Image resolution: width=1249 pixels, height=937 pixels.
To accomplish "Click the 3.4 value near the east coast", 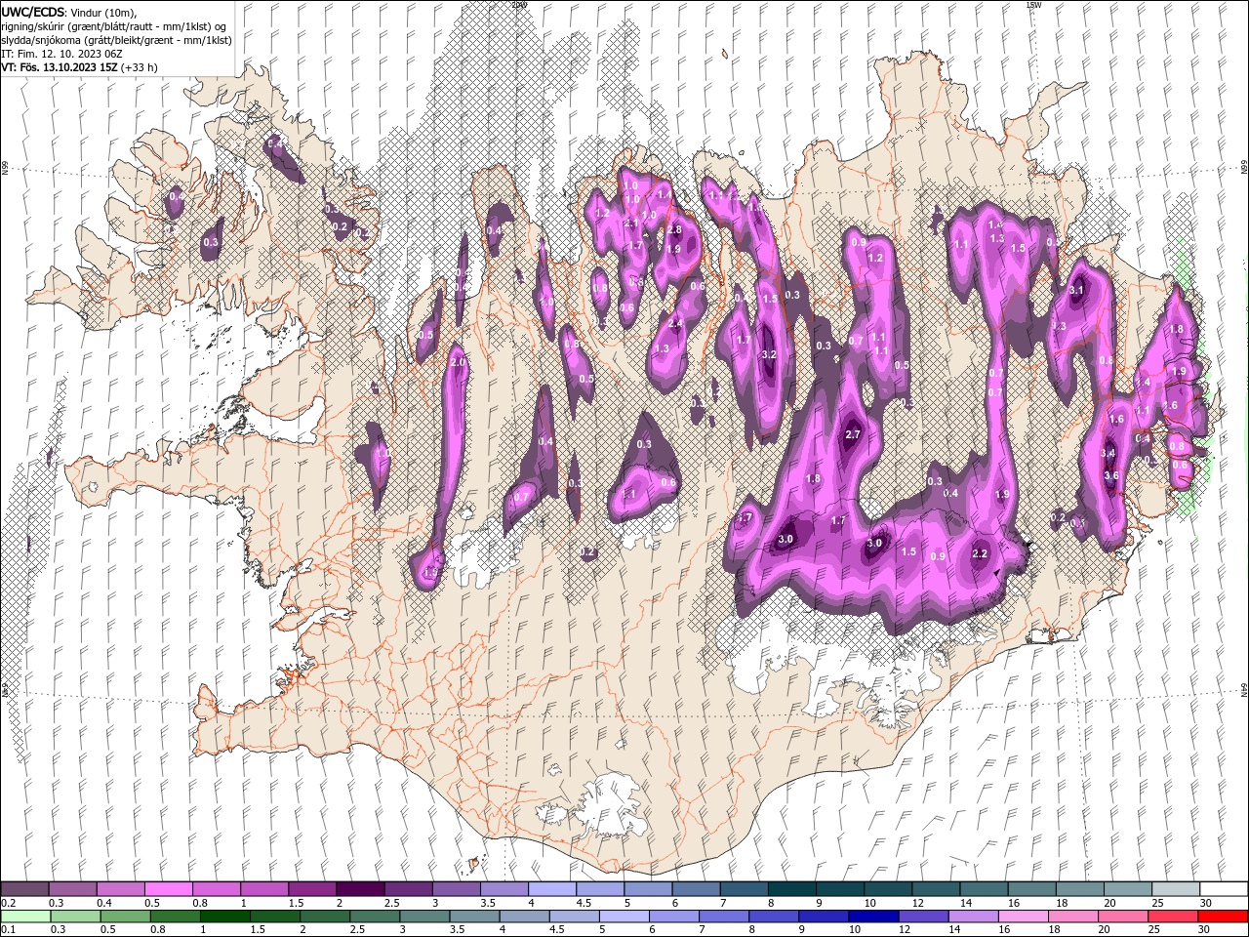I will click(x=1108, y=453).
